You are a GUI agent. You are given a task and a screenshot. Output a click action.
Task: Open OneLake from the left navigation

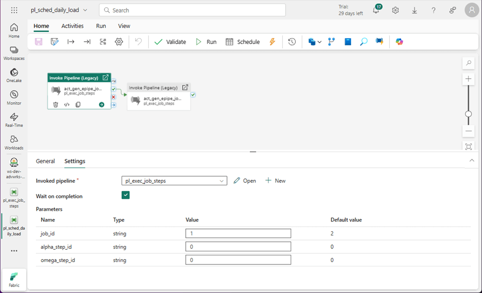click(x=14, y=75)
